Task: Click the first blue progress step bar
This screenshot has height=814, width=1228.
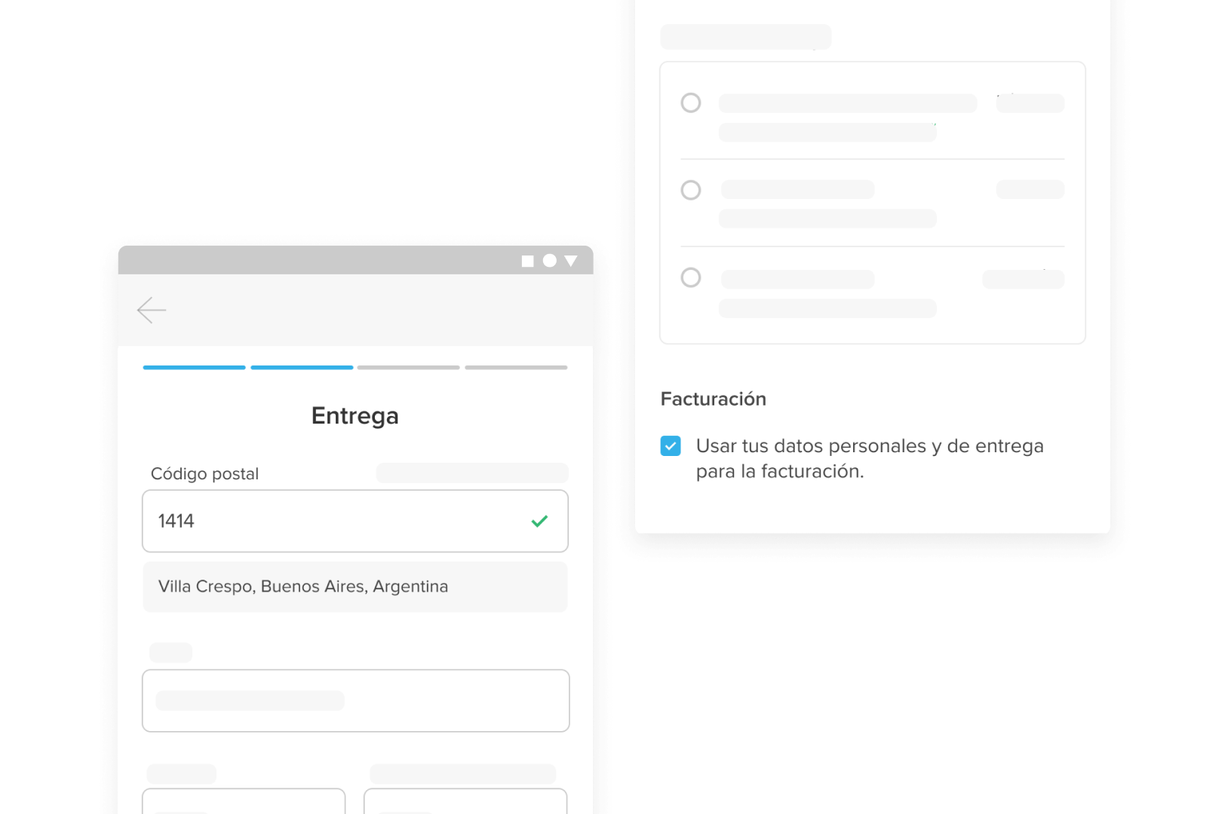Action: (195, 367)
